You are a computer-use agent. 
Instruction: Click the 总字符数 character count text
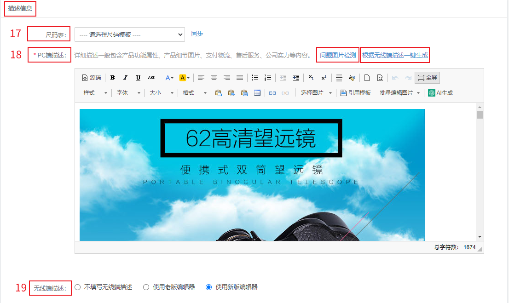(455, 247)
